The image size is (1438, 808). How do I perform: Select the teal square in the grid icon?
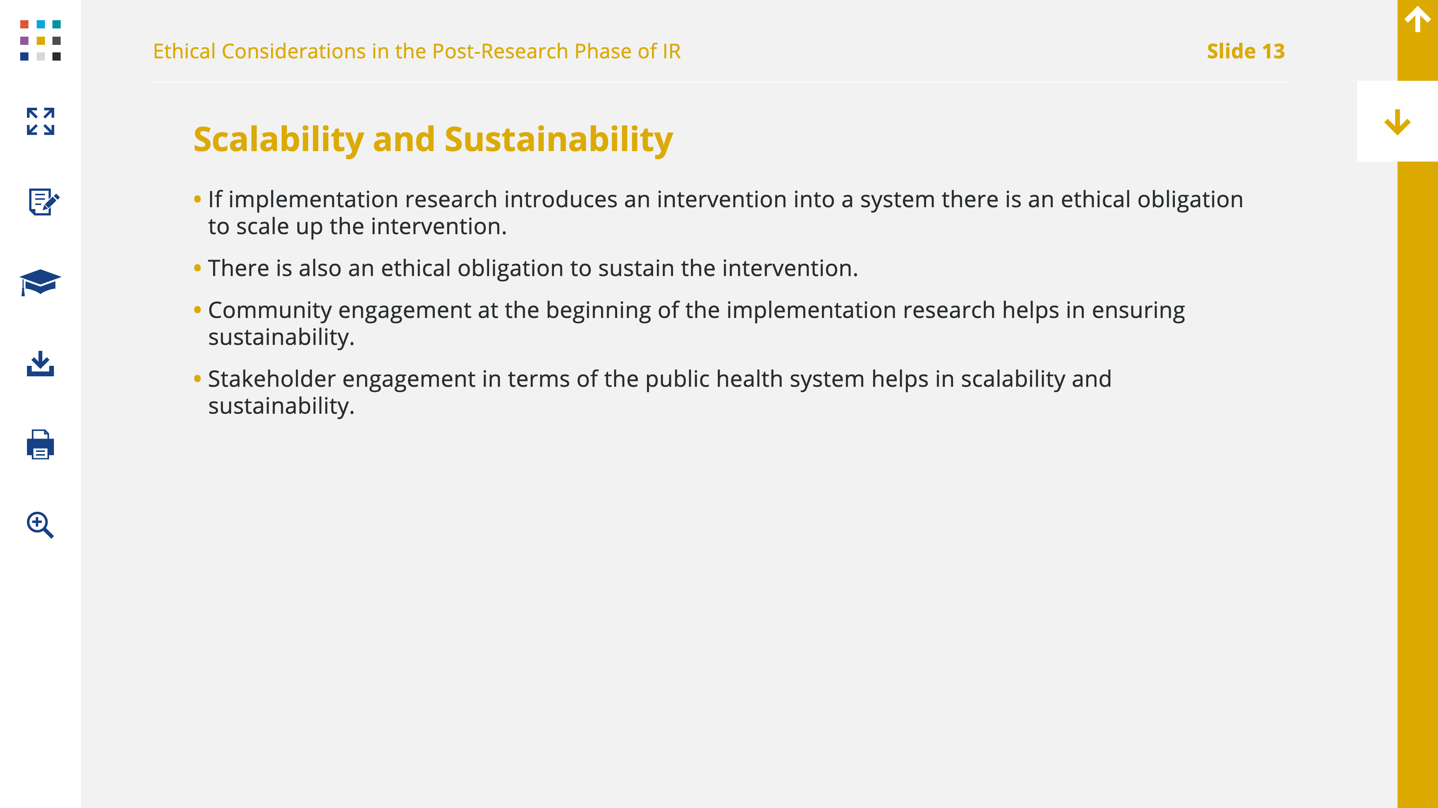coord(57,24)
